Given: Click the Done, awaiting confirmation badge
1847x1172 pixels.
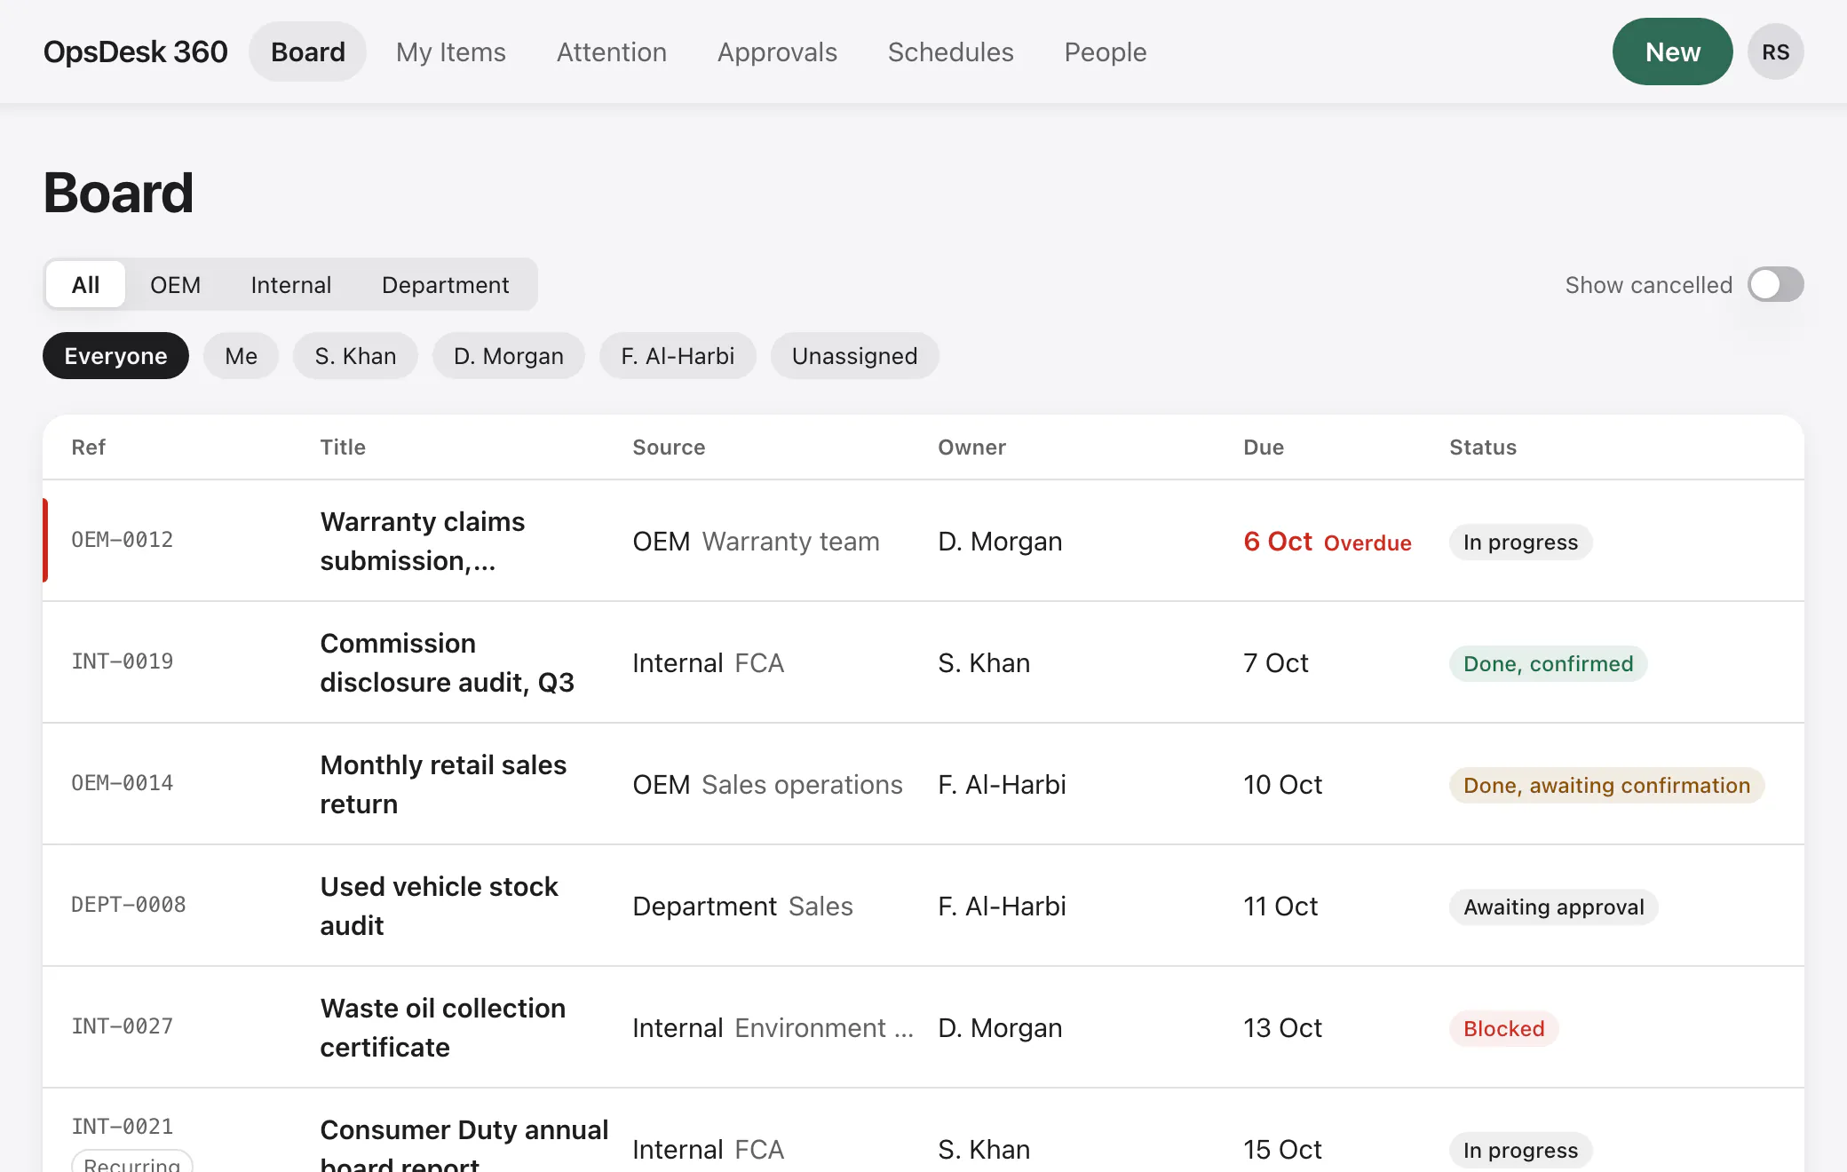Looking at the screenshot, I should (x=1606, y=785).
